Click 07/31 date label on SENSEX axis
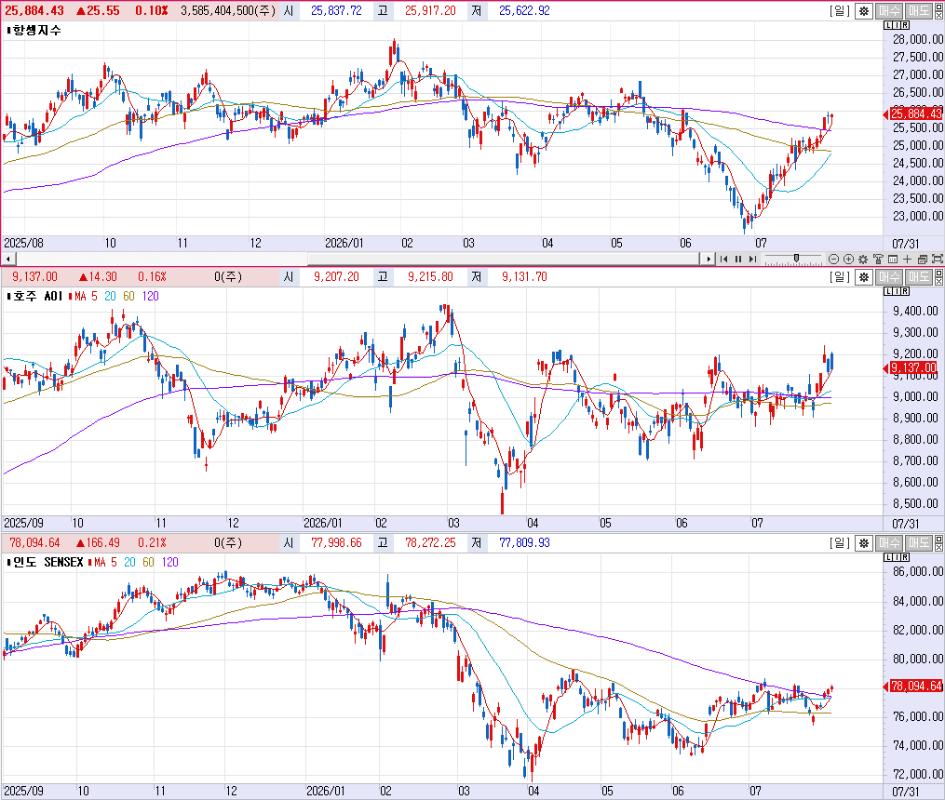Screen dimensions: 945x800 click(x=905, y=792)
